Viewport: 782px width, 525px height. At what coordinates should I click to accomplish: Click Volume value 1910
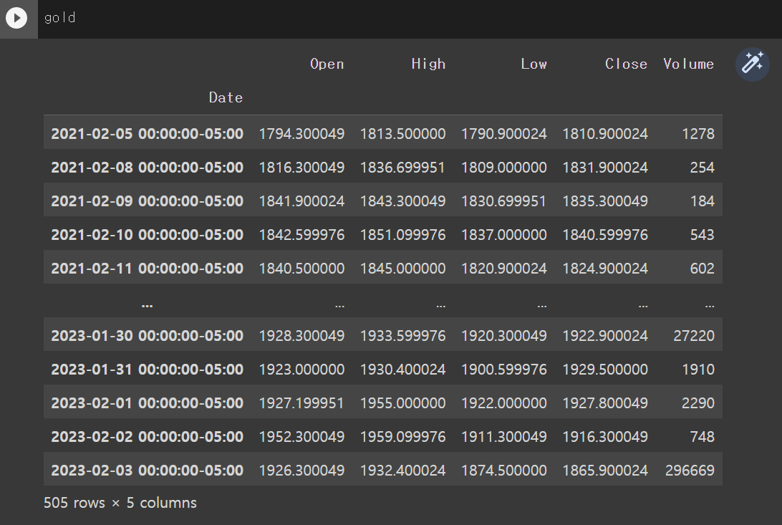(x=698, y=370)
